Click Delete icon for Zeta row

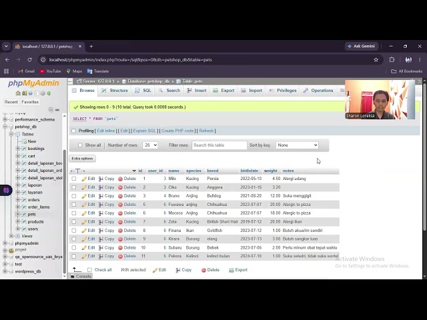120,222
